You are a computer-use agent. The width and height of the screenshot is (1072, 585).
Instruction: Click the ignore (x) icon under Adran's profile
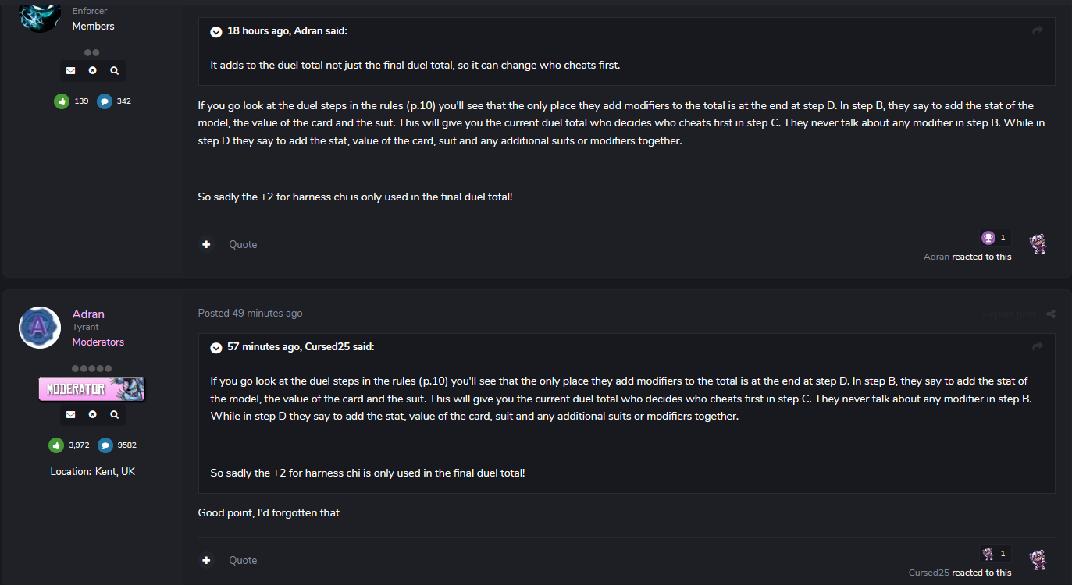(x=93, y=414)
